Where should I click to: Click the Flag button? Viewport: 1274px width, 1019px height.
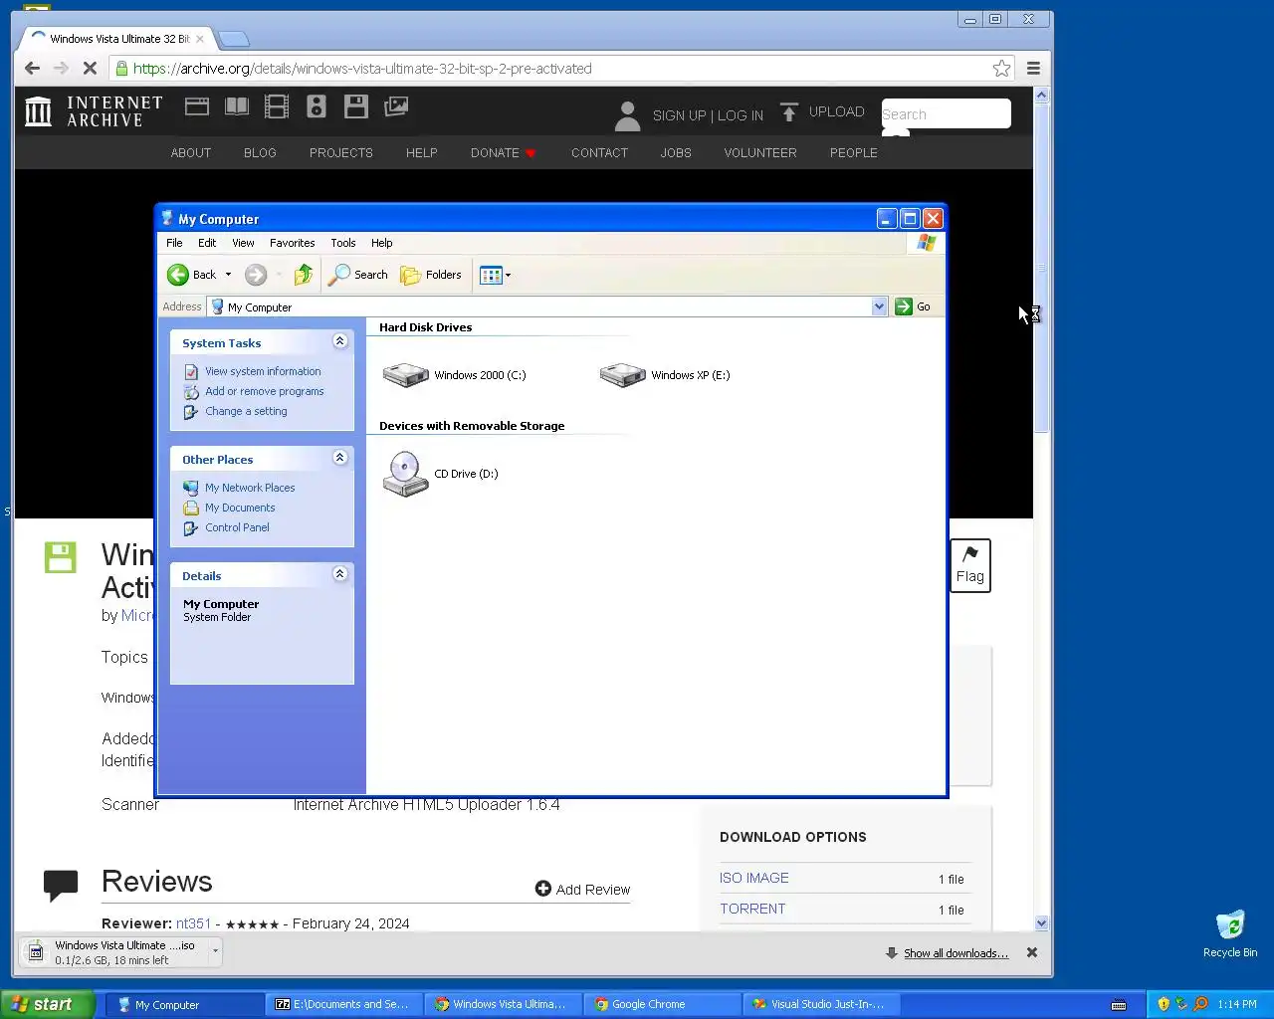pos(970,565)
